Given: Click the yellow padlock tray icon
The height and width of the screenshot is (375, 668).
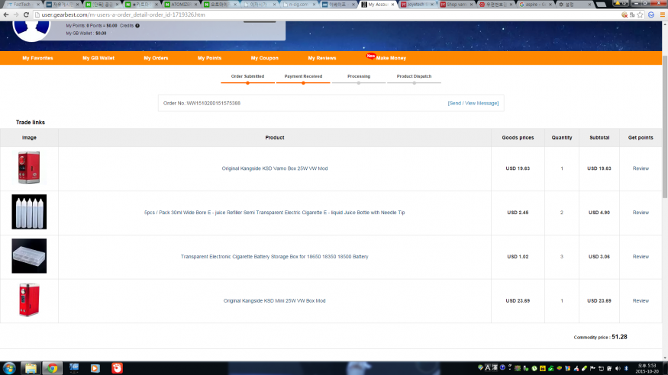Looking at the screenshot, I should [x=543, y=368].
